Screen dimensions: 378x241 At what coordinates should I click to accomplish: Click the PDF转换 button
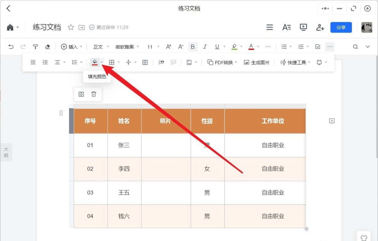[221, 62]
